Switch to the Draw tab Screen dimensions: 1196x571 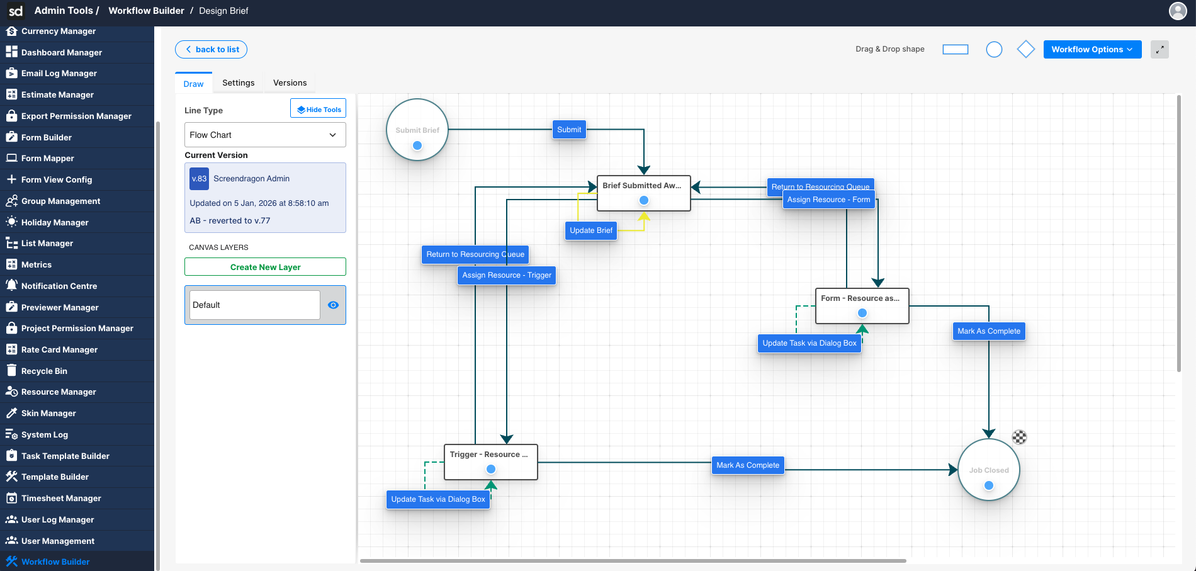193,84
